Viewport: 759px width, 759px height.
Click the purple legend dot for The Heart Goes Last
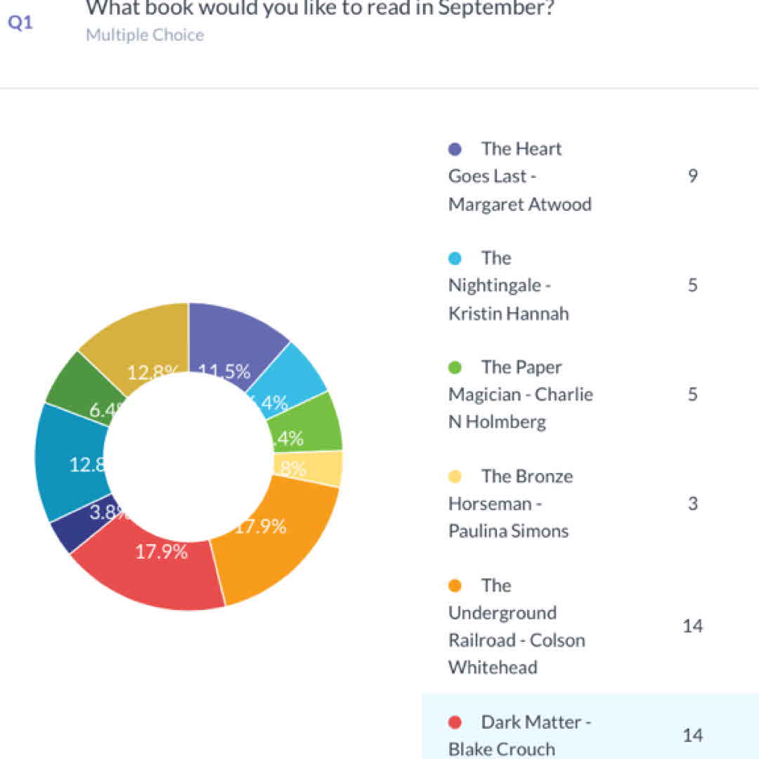(x=455, y=149)
